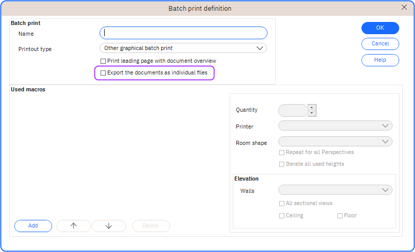This screenshot has width=415, height=252.
Task: Expand the Walls dropdown under Elevation
Action: pyautogui.click(x=335, y=190)
